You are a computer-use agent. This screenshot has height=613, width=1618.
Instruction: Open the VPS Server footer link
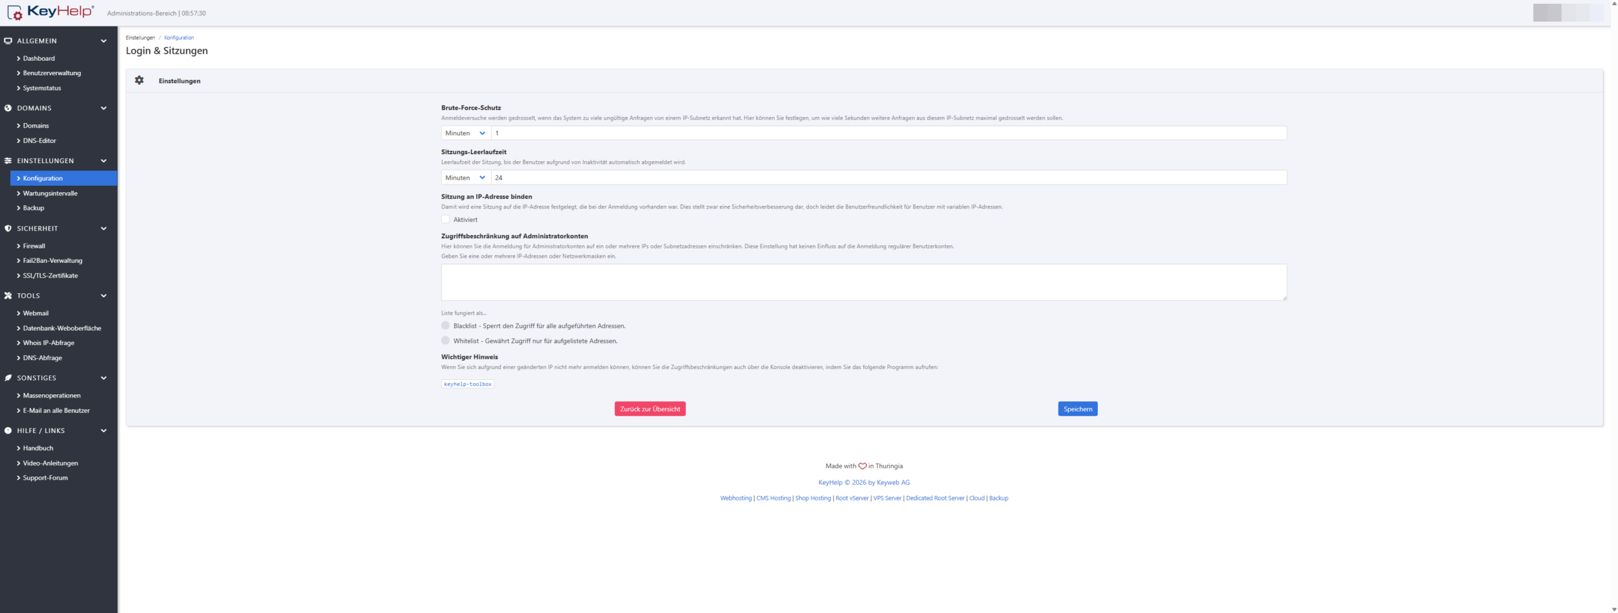(887, 499)
